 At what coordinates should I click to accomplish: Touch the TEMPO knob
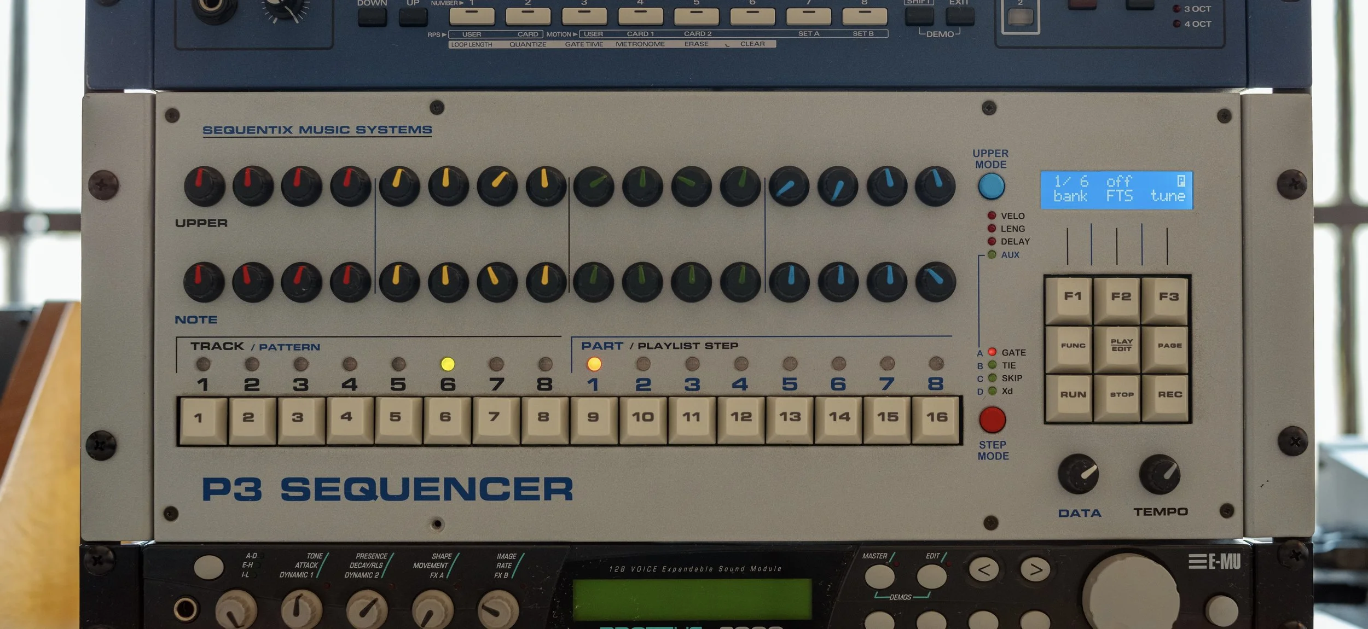(1160, 474)
